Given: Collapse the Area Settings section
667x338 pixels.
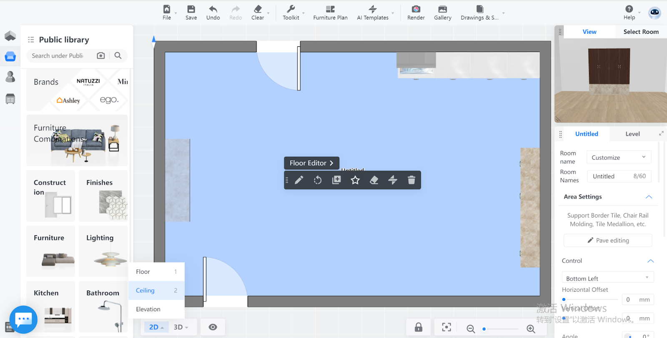Looking at the screenshot, I should [649, 197].
